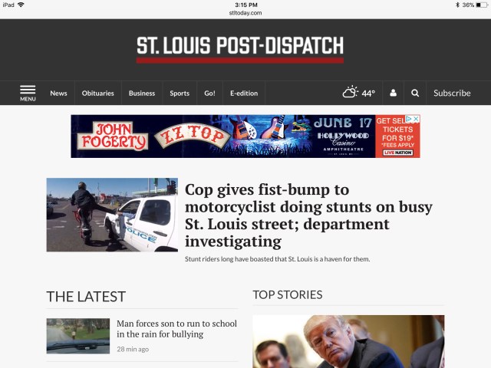
Task: Tap the AdChoices triangle icon
Action: point(409,119)
